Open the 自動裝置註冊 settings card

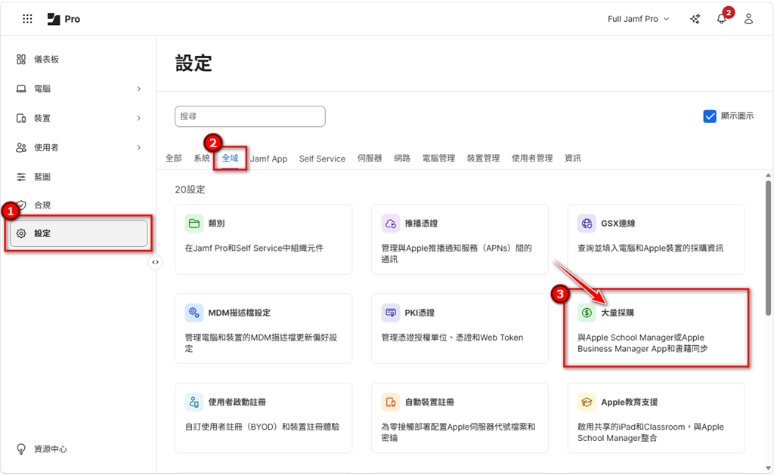[460, 418]
